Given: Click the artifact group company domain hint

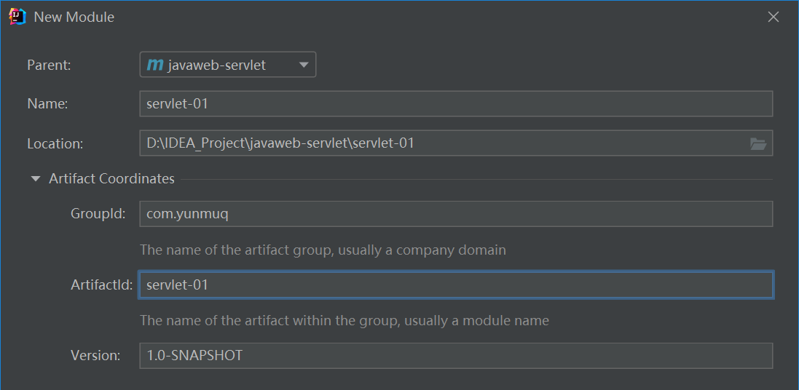Looking at the screenshot, I should pyautogui.click(x=323, y=250).
